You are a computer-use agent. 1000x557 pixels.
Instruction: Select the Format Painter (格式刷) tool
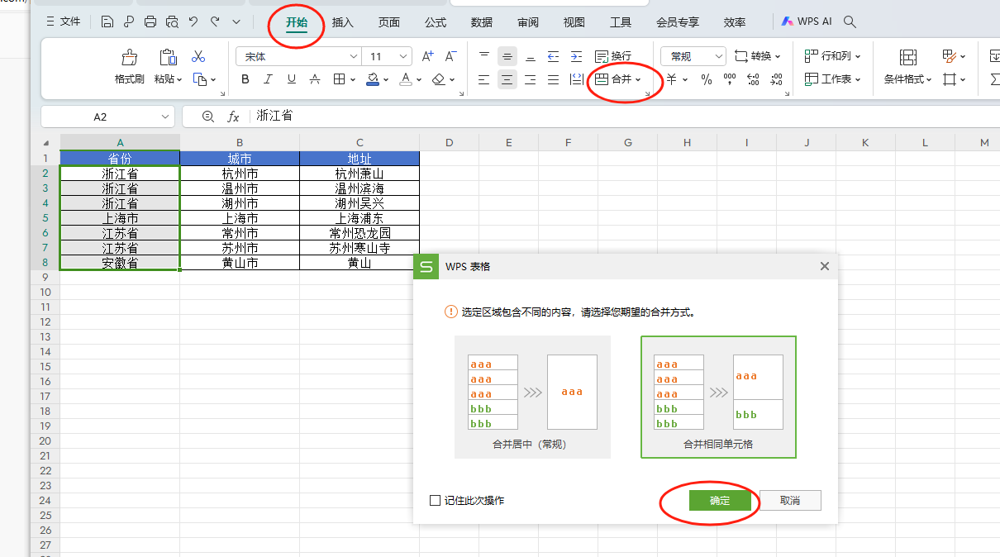click(130, 67)
